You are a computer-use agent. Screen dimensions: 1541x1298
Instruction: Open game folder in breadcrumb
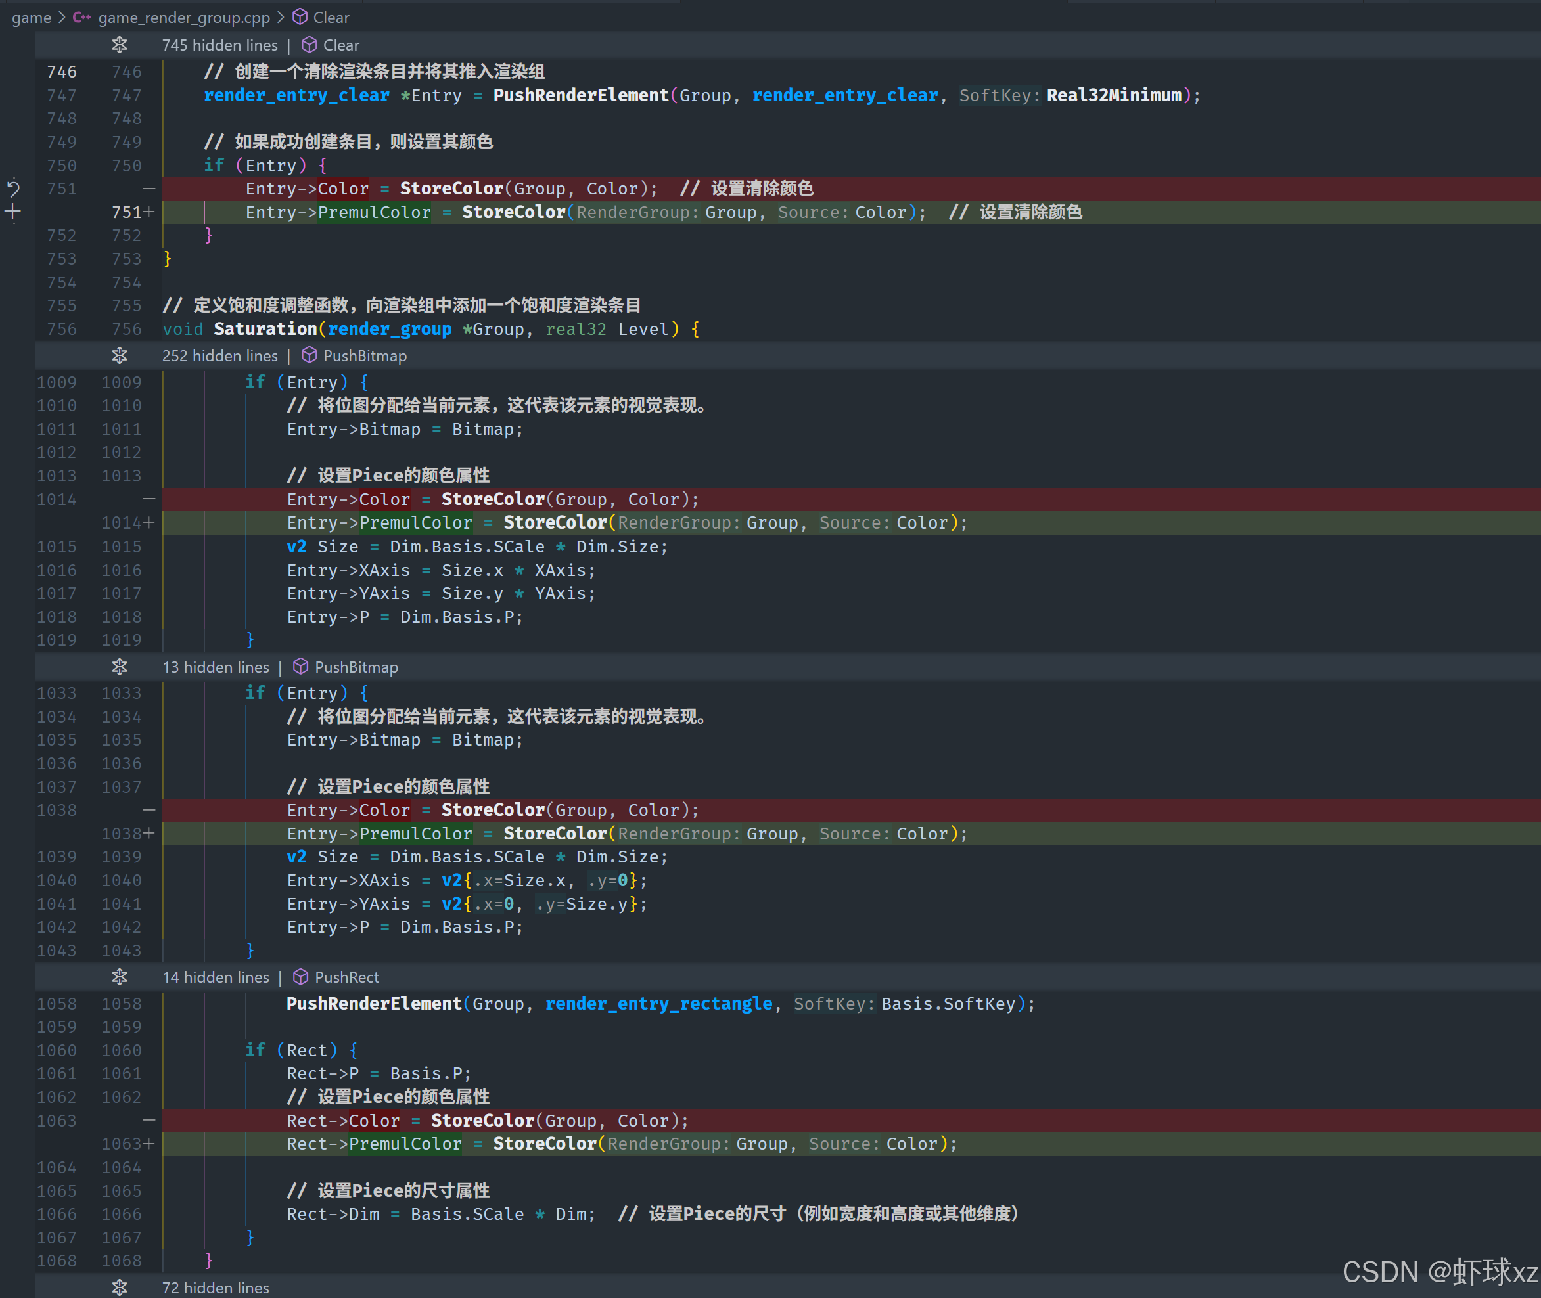tap(31, 17)
